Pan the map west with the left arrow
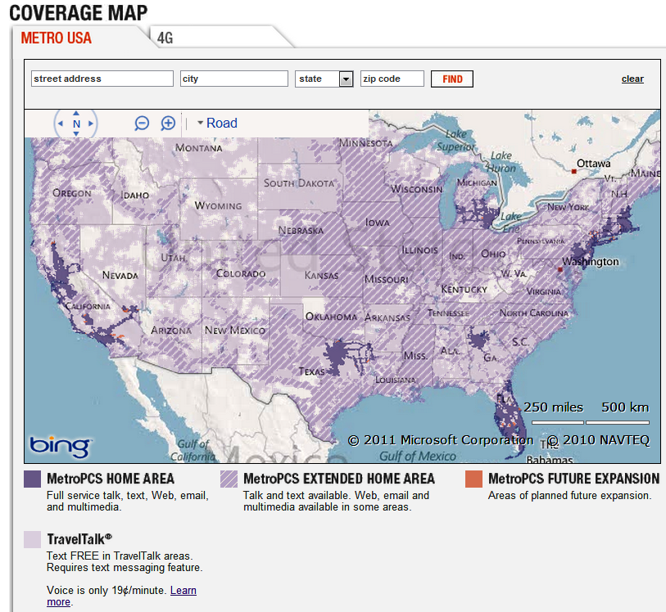 [x=61, y=124]
